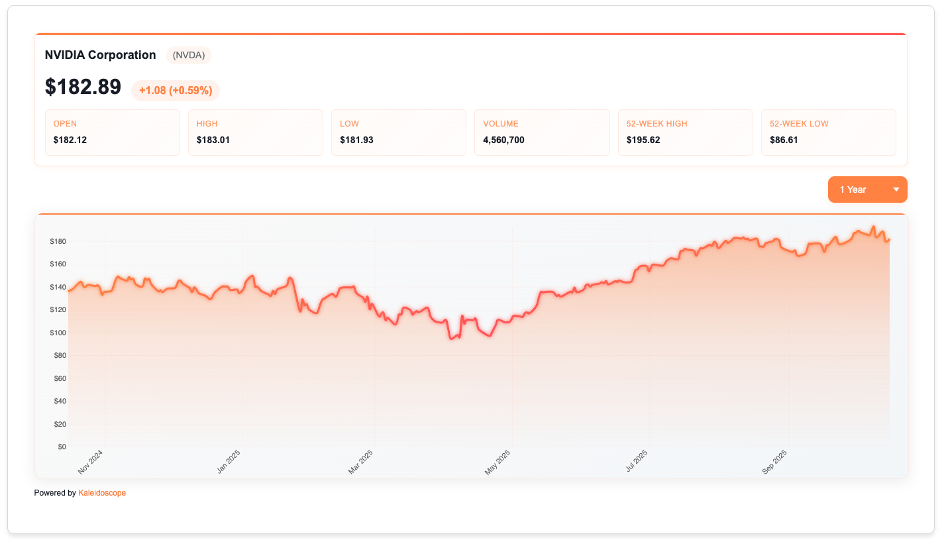
Task: Expand the timeframe selector menu
Action: tap(868, 189)
